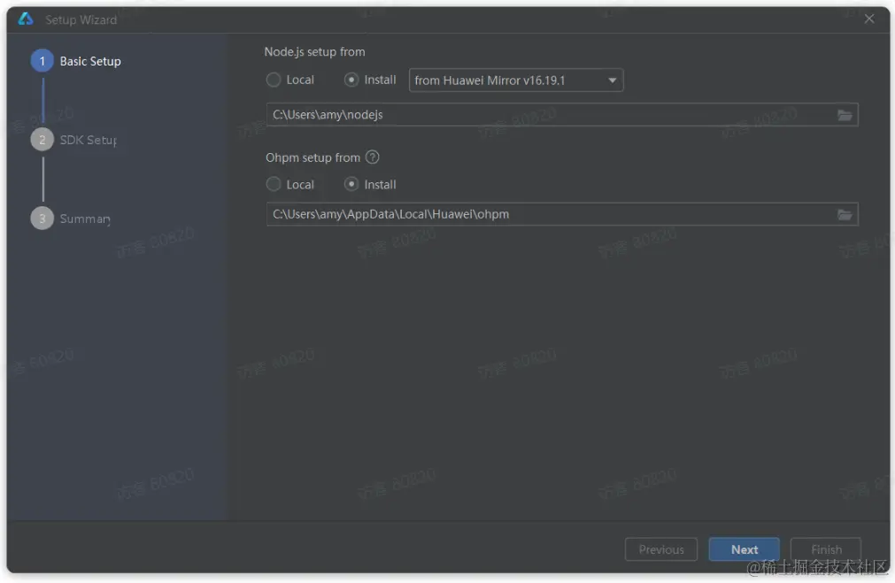Click the Previous button
This screenshot has height=583, width=895.
pyautogui.click(x=661, y=549)
